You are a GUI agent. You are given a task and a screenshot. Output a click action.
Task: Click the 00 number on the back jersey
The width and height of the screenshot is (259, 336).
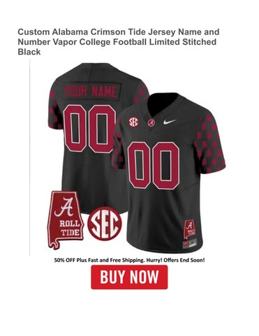pyautogui.click(x=89, y=129)
